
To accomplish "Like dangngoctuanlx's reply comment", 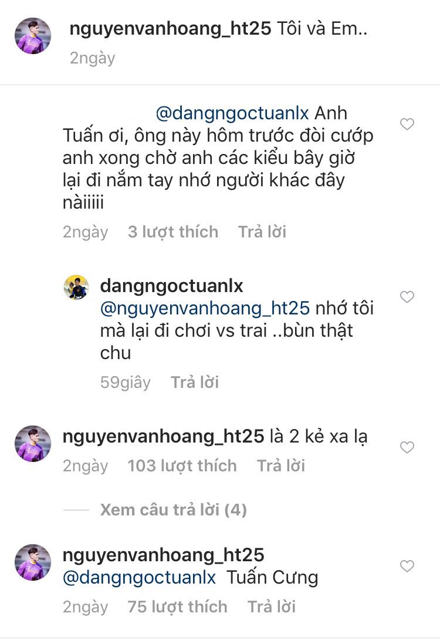I will tap(407, 297).
